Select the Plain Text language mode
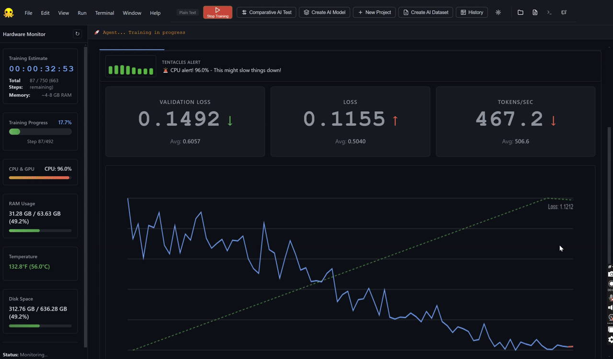The image size is (613, 359). click(x=187, y=12)
